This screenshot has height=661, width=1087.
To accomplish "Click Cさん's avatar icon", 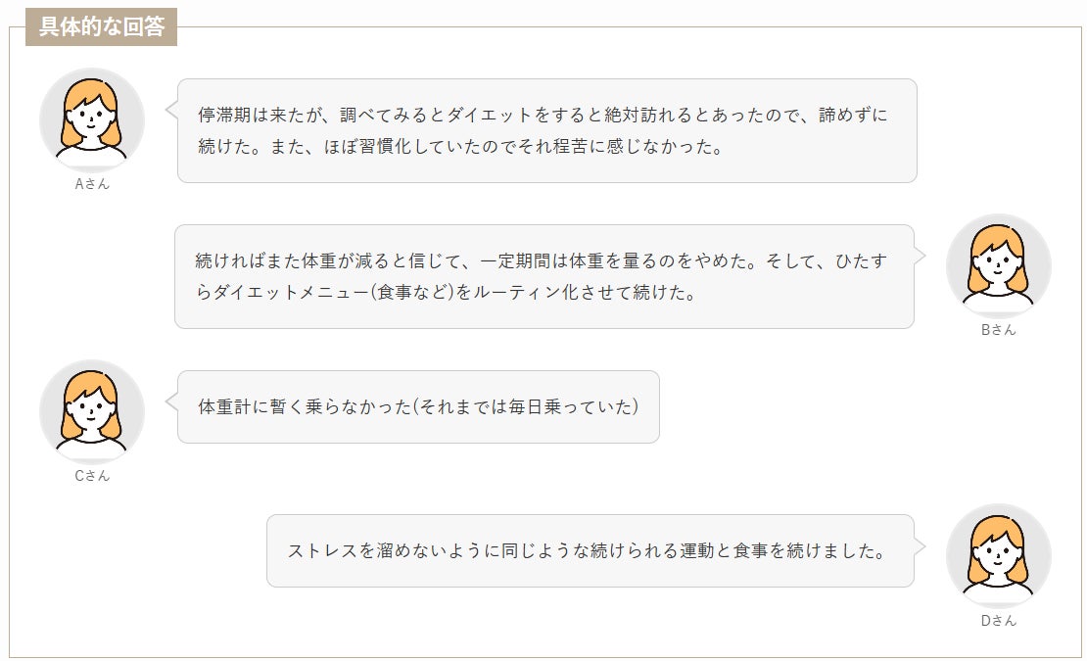I will coord(92,412).
